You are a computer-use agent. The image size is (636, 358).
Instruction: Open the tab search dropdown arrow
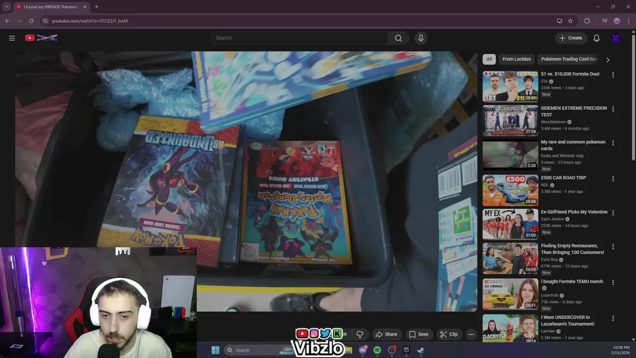[x=6, y=6]
